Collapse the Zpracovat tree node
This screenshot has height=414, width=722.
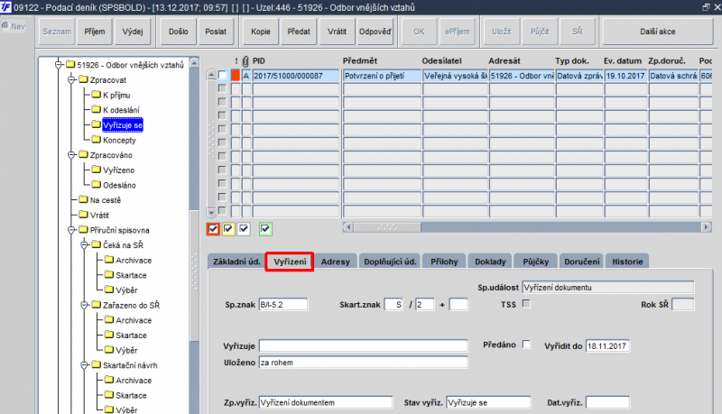click(x=71, y=80)
